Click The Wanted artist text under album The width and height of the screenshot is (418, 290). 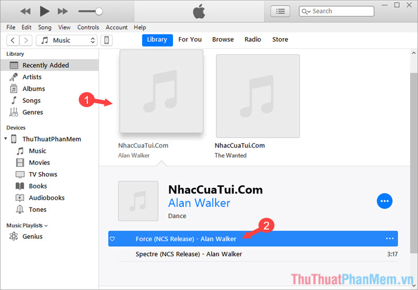pos(230,155)
